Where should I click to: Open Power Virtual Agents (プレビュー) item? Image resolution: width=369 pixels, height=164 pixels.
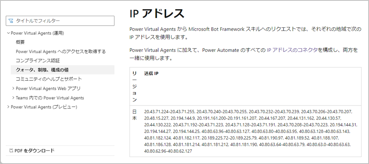point(44,107)
